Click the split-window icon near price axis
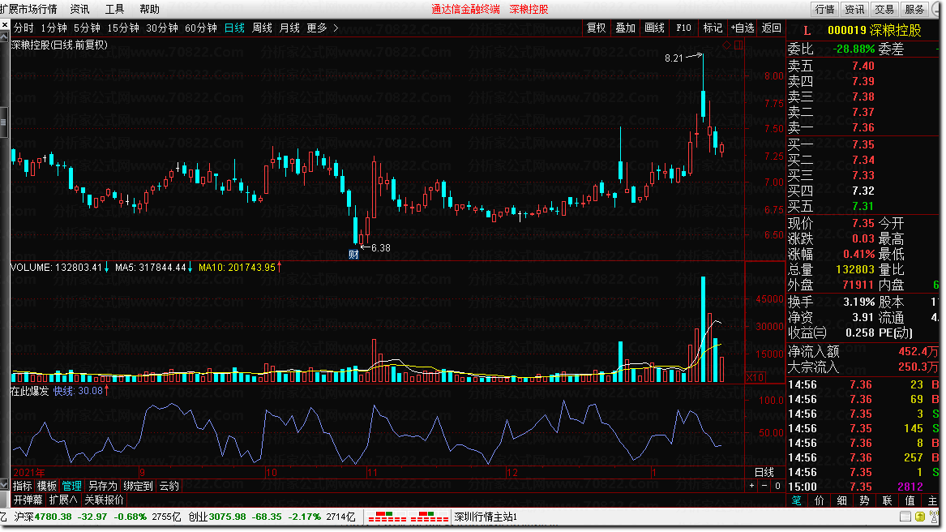This screenshot has width=946, height=532. coord(738,45)
